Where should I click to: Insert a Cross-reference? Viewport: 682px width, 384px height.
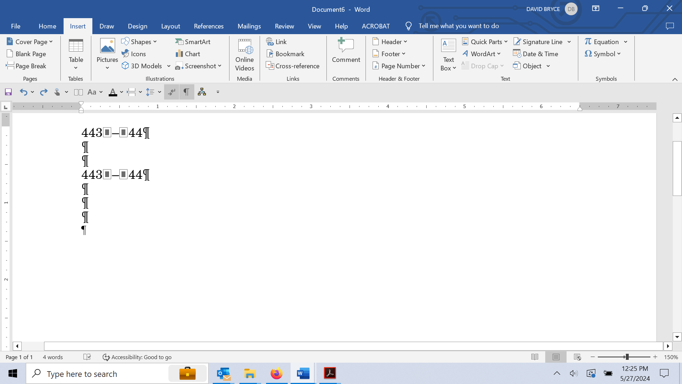click(293, 66)
